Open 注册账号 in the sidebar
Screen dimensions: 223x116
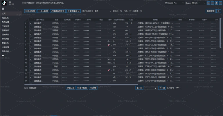tap(6, 26)
